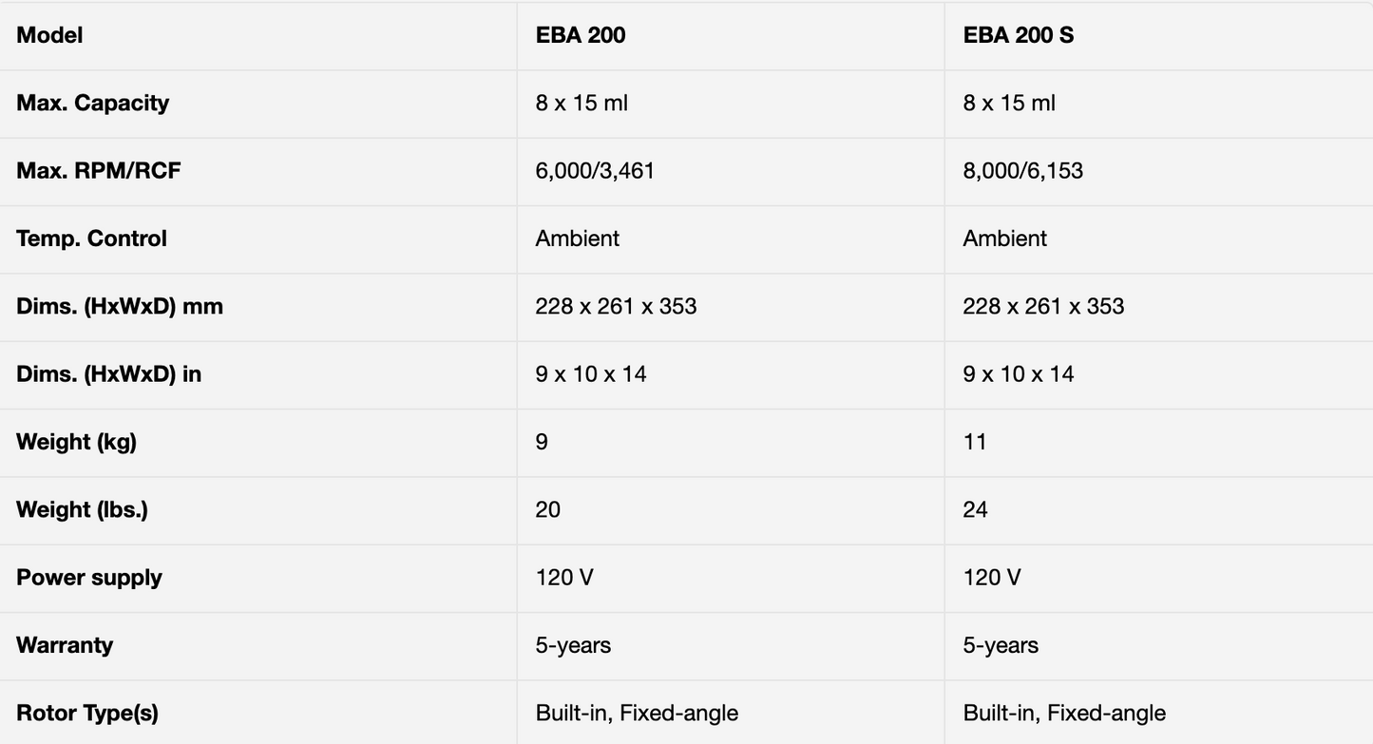Click the Power supply row label
This screenshot has height=744, width=1373.
(89, 578)
